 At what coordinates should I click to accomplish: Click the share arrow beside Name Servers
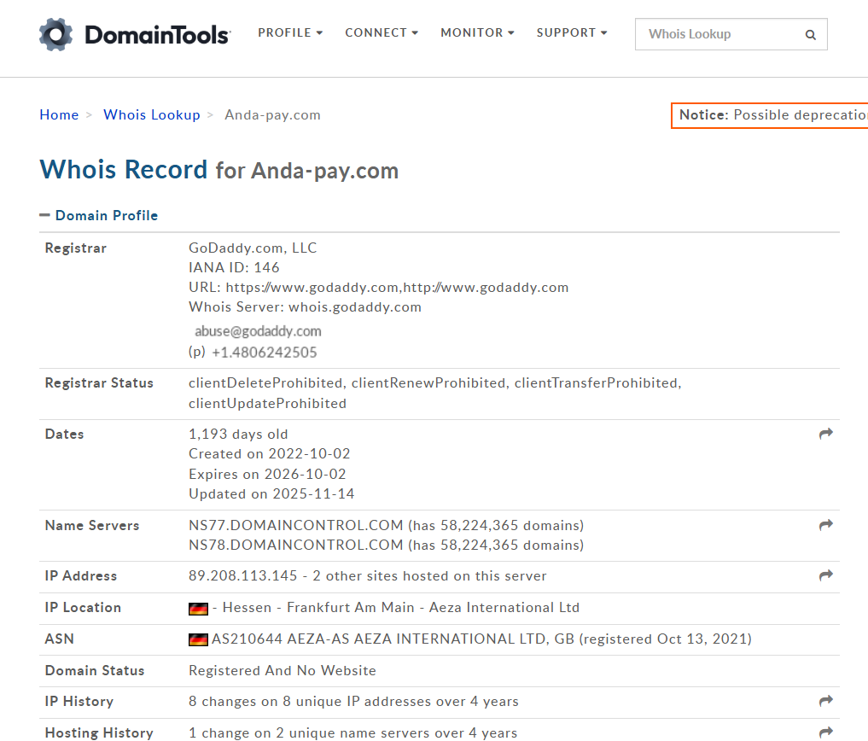[x=825, y=524]
